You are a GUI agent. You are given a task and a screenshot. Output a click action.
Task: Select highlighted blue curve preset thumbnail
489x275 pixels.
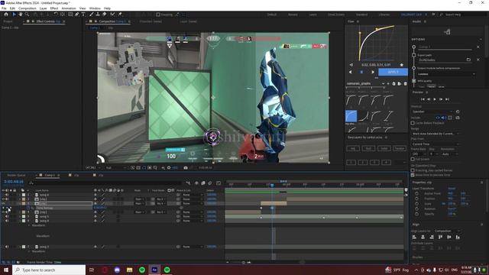351,116
